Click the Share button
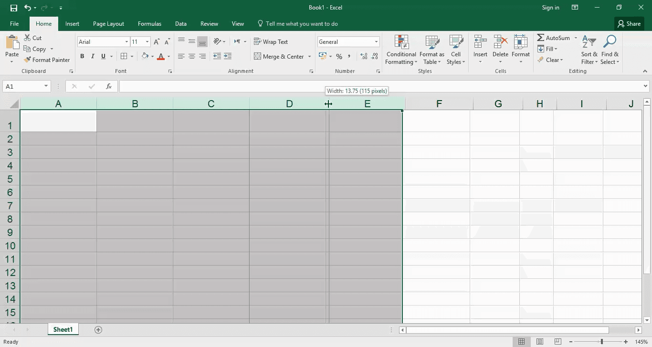652x347 pixels. pos(629,24)
